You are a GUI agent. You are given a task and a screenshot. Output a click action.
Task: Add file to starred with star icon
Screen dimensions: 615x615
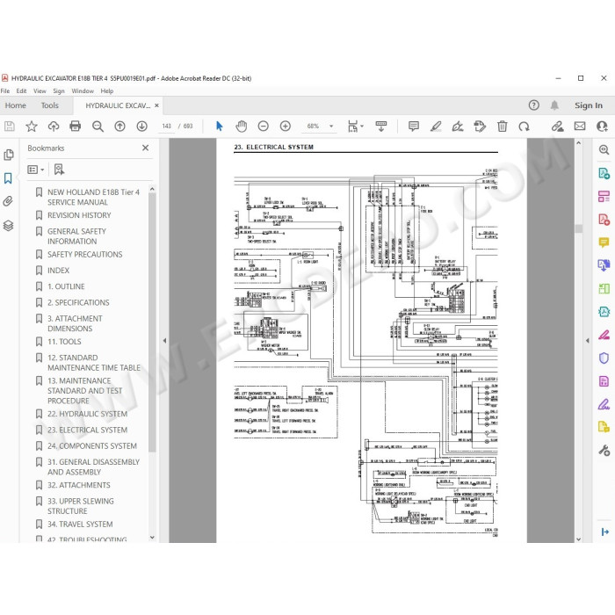[32, 127]
